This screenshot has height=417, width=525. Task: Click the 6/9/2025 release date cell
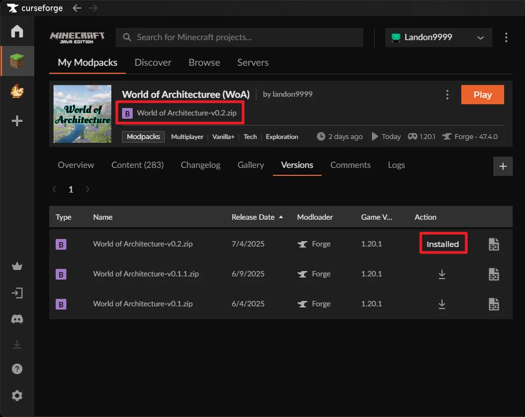(248, 274)
